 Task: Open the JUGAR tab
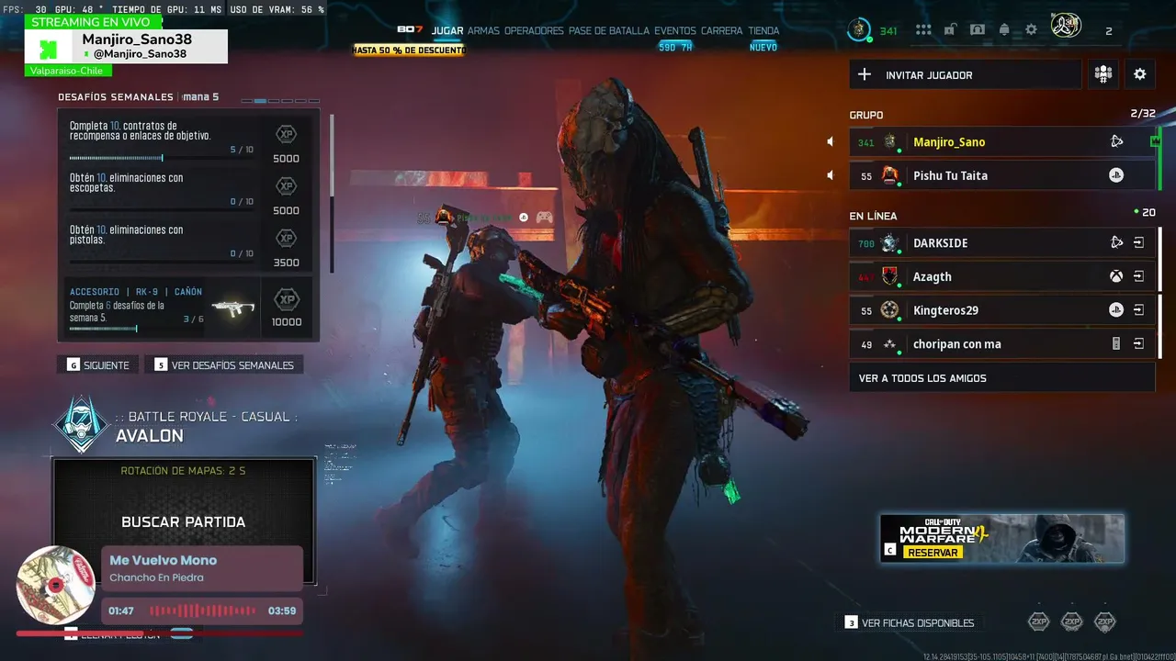click(447, 30)
